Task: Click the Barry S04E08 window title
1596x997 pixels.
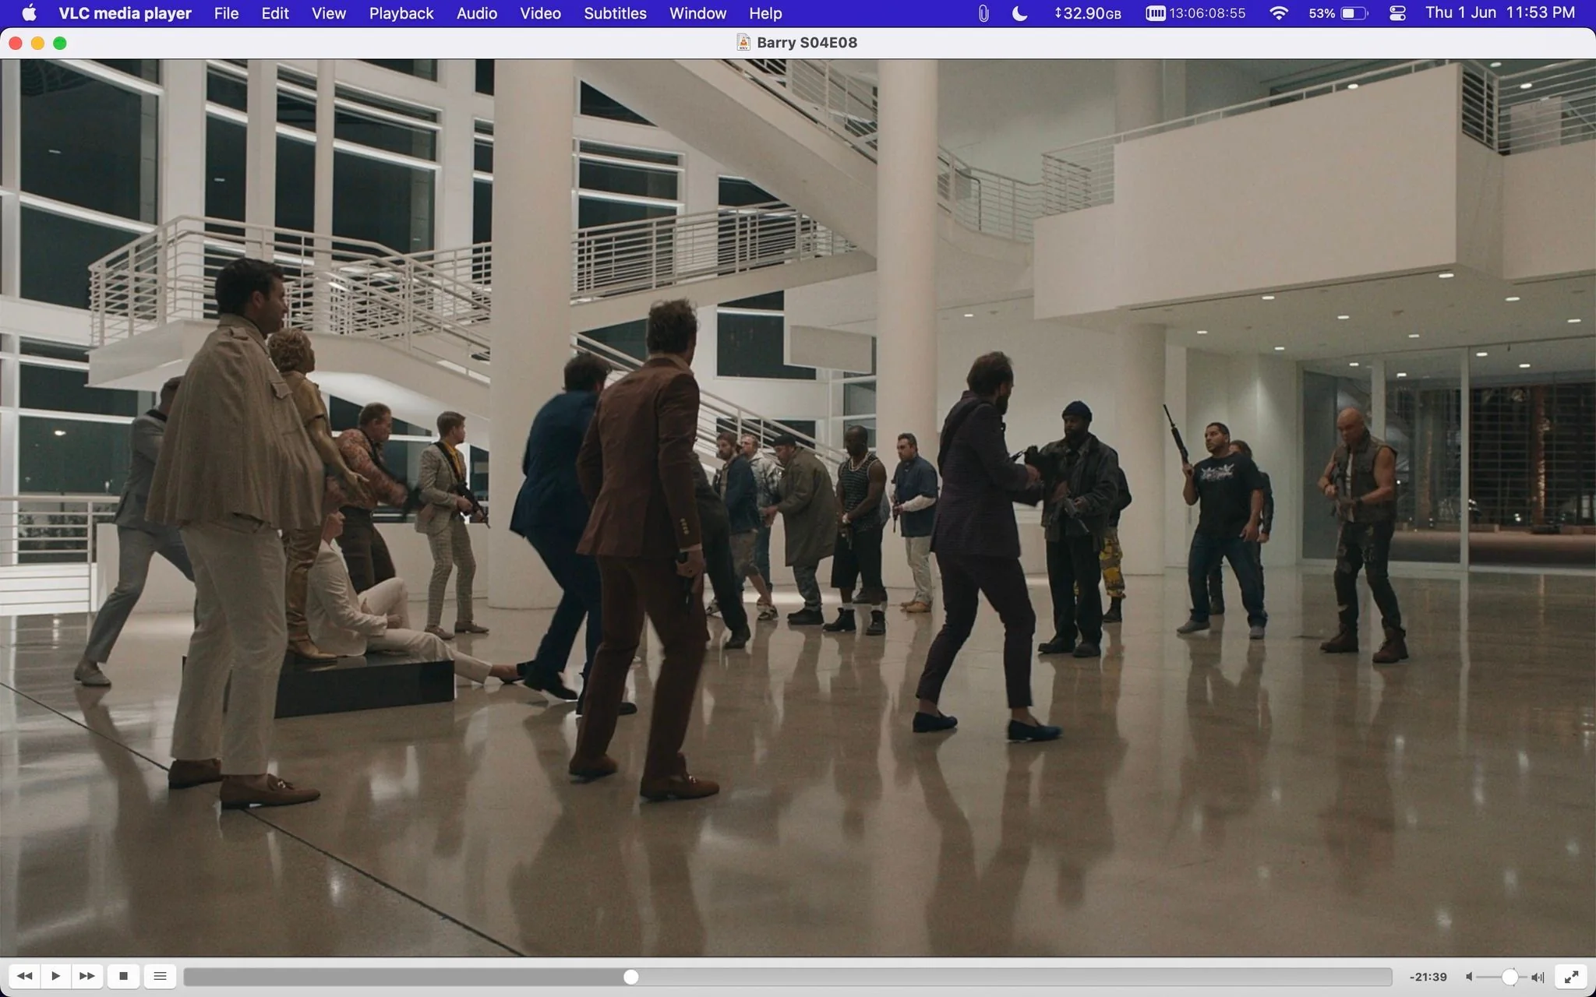Action: coord(807,43)
